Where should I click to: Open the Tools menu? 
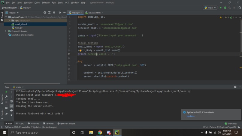(60, 3)
